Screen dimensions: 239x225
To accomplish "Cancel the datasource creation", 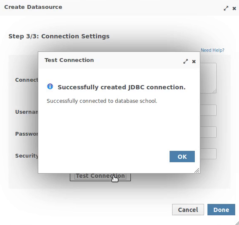I will tap(188, 209).
